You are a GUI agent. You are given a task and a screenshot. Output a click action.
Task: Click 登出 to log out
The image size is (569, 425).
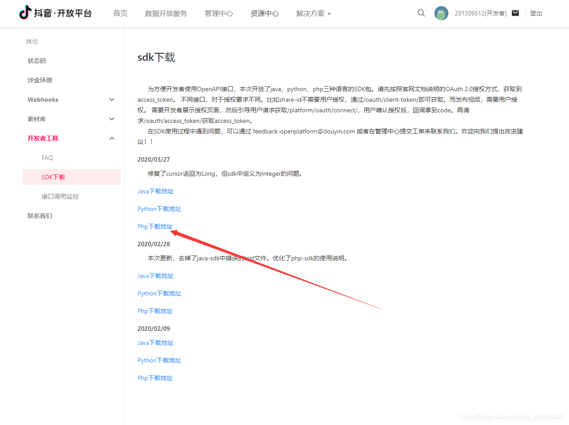click(x=536, y=13)
